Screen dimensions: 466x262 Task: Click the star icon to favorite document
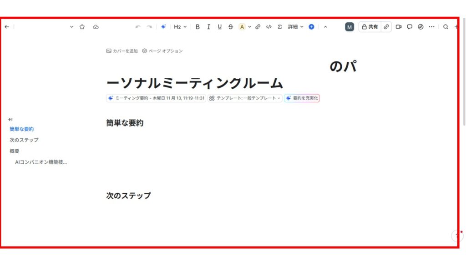pyautogui.click(x=82, y=27)
